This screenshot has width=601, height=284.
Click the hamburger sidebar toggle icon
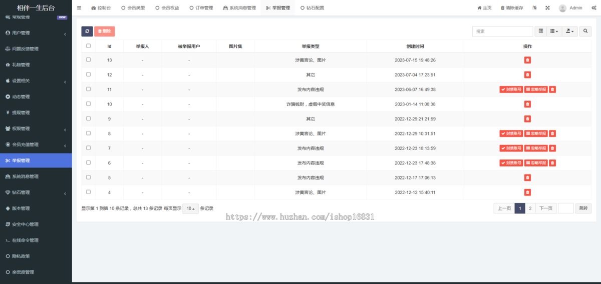click(x=79, y=8)
